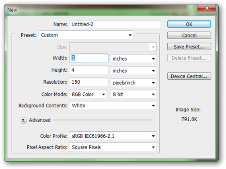The width and height of the screenshot is (226, 169).
Task: Click the Resolution field showing 150
Action: (89, 82)
